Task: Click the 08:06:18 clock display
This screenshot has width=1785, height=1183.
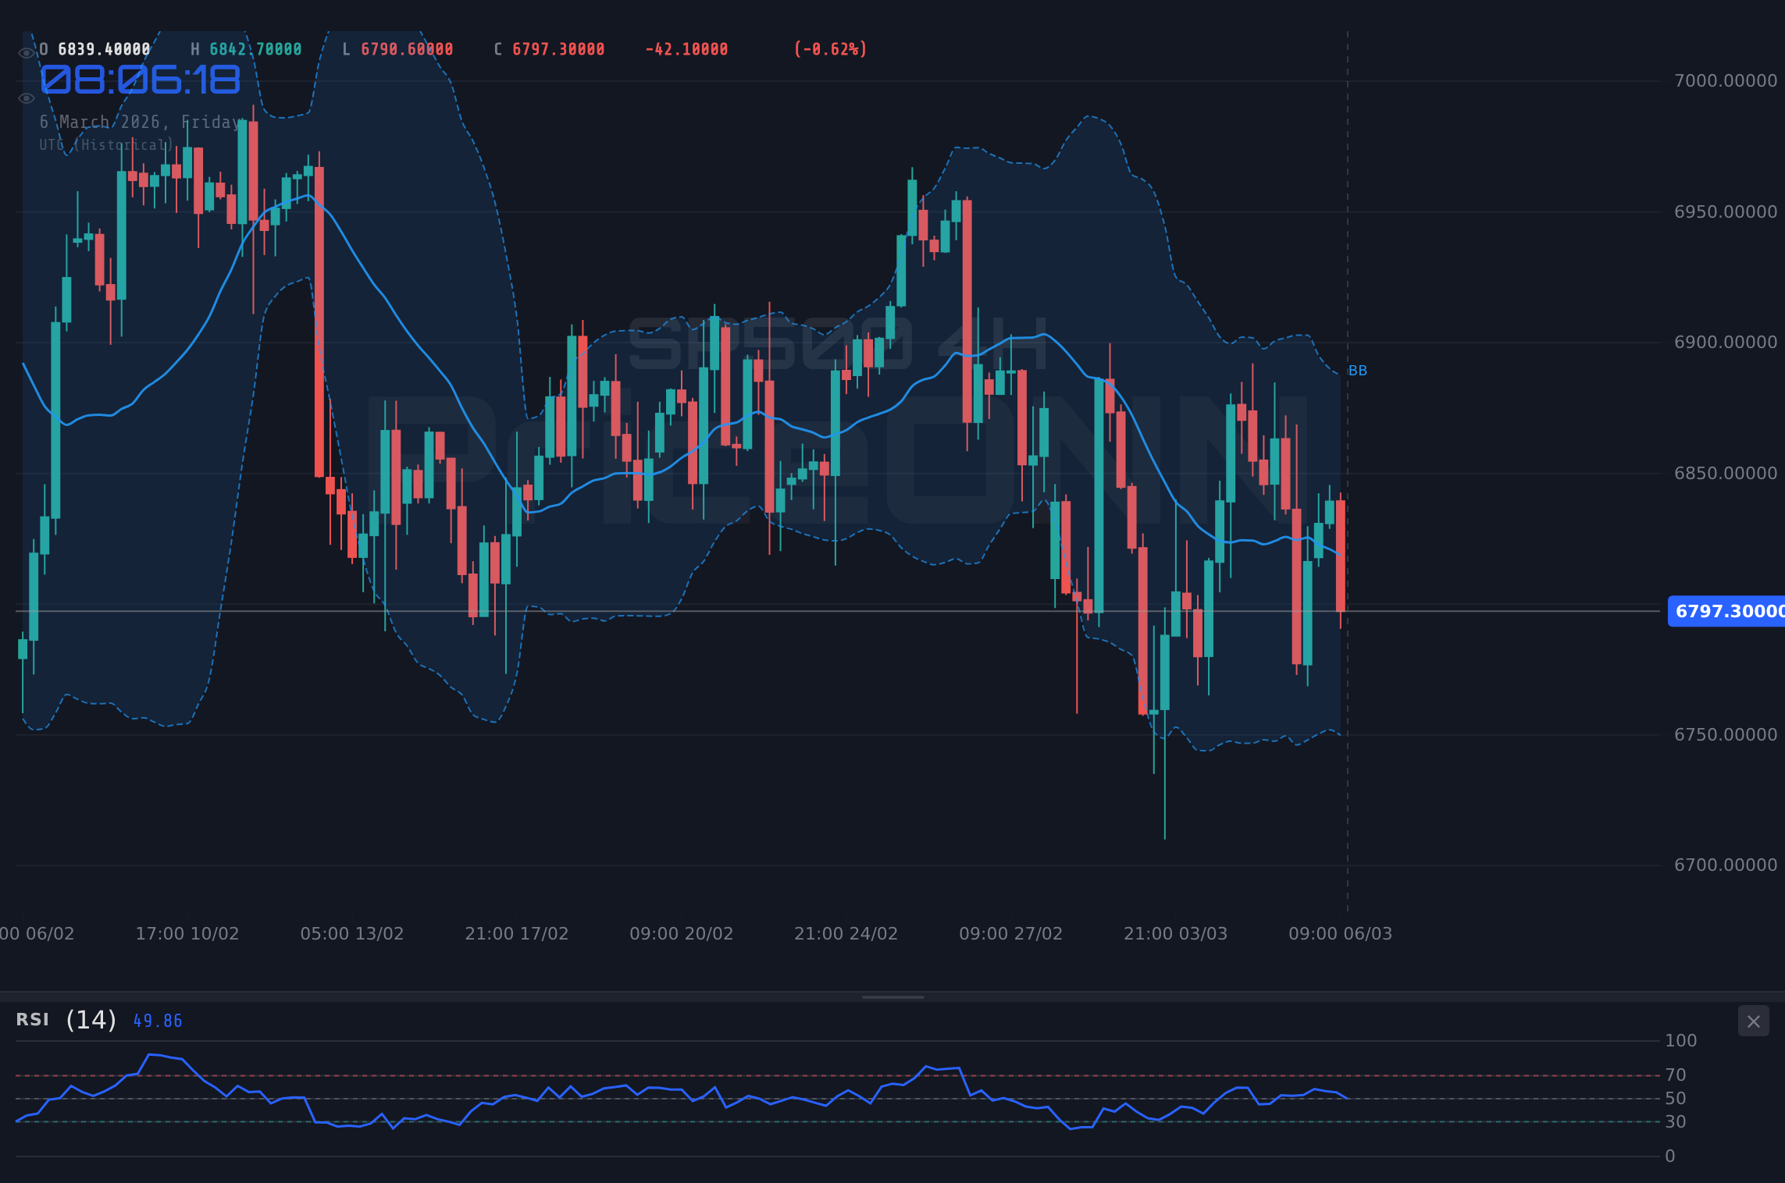Action: (141, 80)
